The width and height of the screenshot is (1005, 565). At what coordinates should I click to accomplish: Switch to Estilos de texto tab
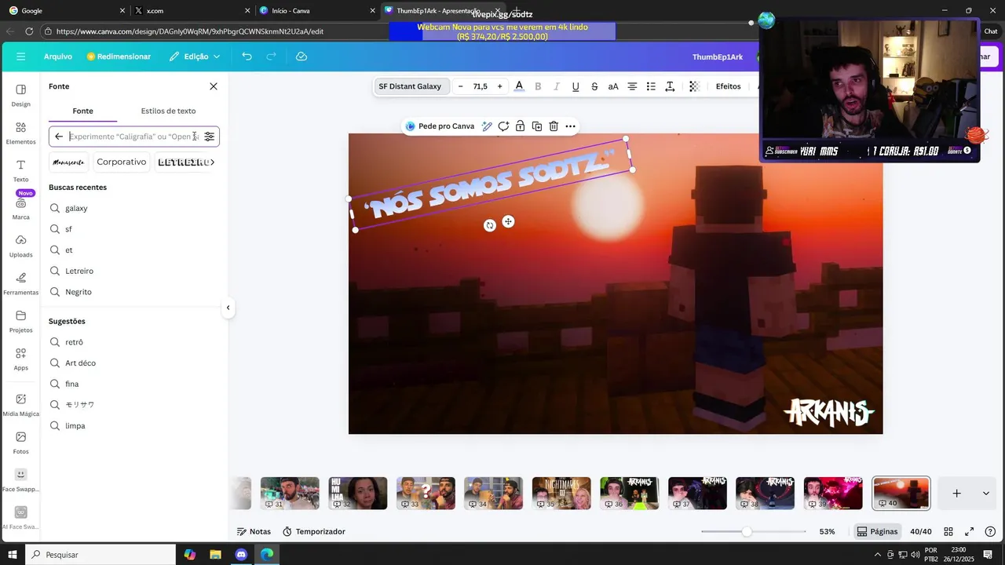pyautogui.click(x=168, y=111)
